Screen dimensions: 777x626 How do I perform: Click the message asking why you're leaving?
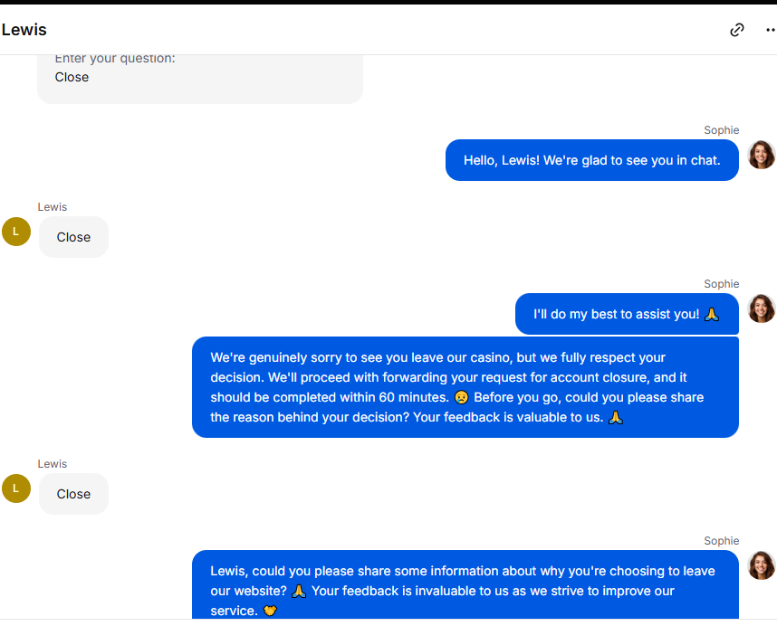[x=465, y=584]
